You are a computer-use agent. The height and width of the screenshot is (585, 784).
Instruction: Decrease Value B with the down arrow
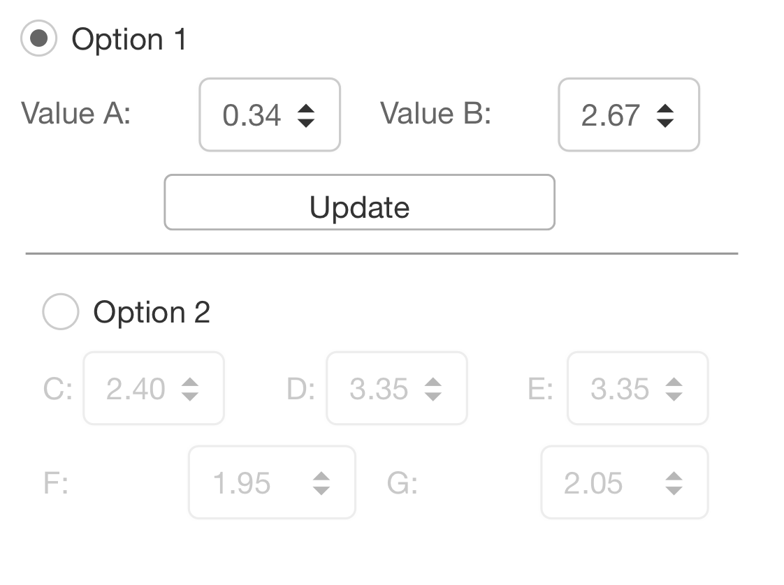[665, 122]
